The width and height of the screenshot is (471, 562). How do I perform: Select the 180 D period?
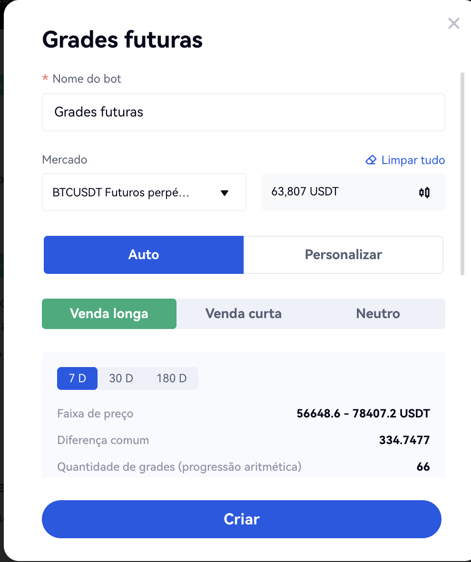[172, 378]
